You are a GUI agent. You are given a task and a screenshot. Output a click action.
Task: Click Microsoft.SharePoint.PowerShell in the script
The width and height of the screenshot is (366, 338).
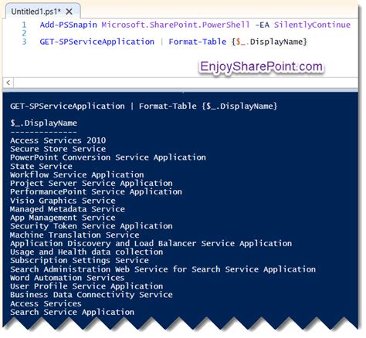click(x=175, y=25)
